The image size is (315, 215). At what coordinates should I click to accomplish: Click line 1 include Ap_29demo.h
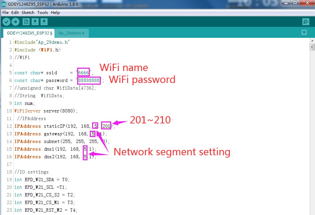[x=42, y=42]
